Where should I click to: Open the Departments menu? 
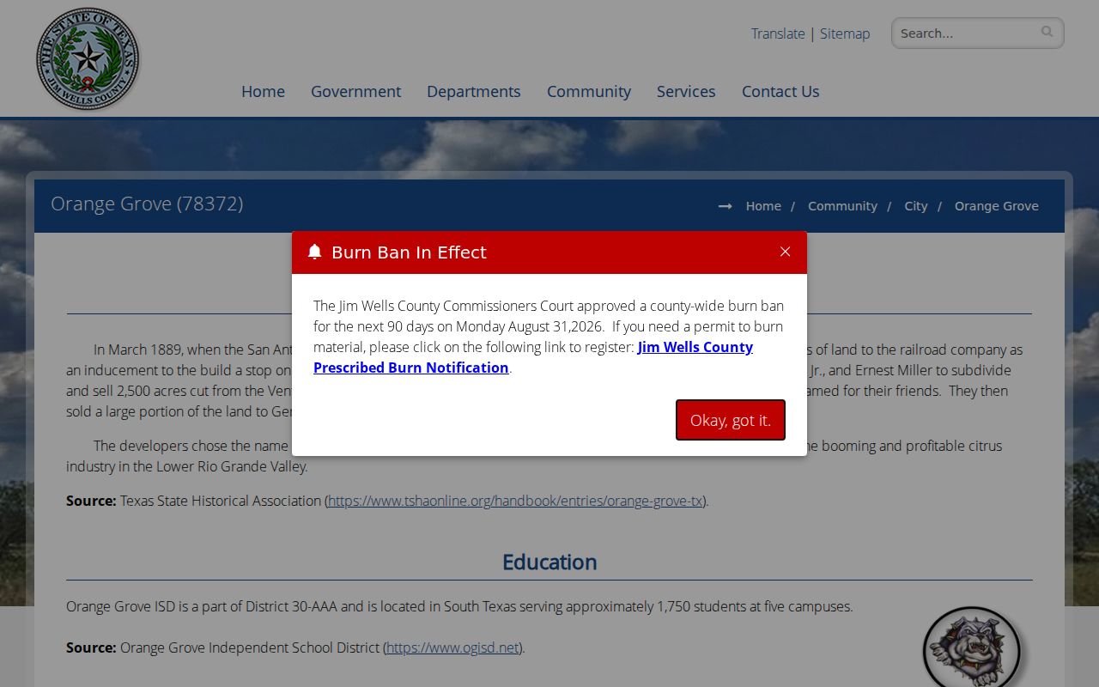tap(474, 91)
